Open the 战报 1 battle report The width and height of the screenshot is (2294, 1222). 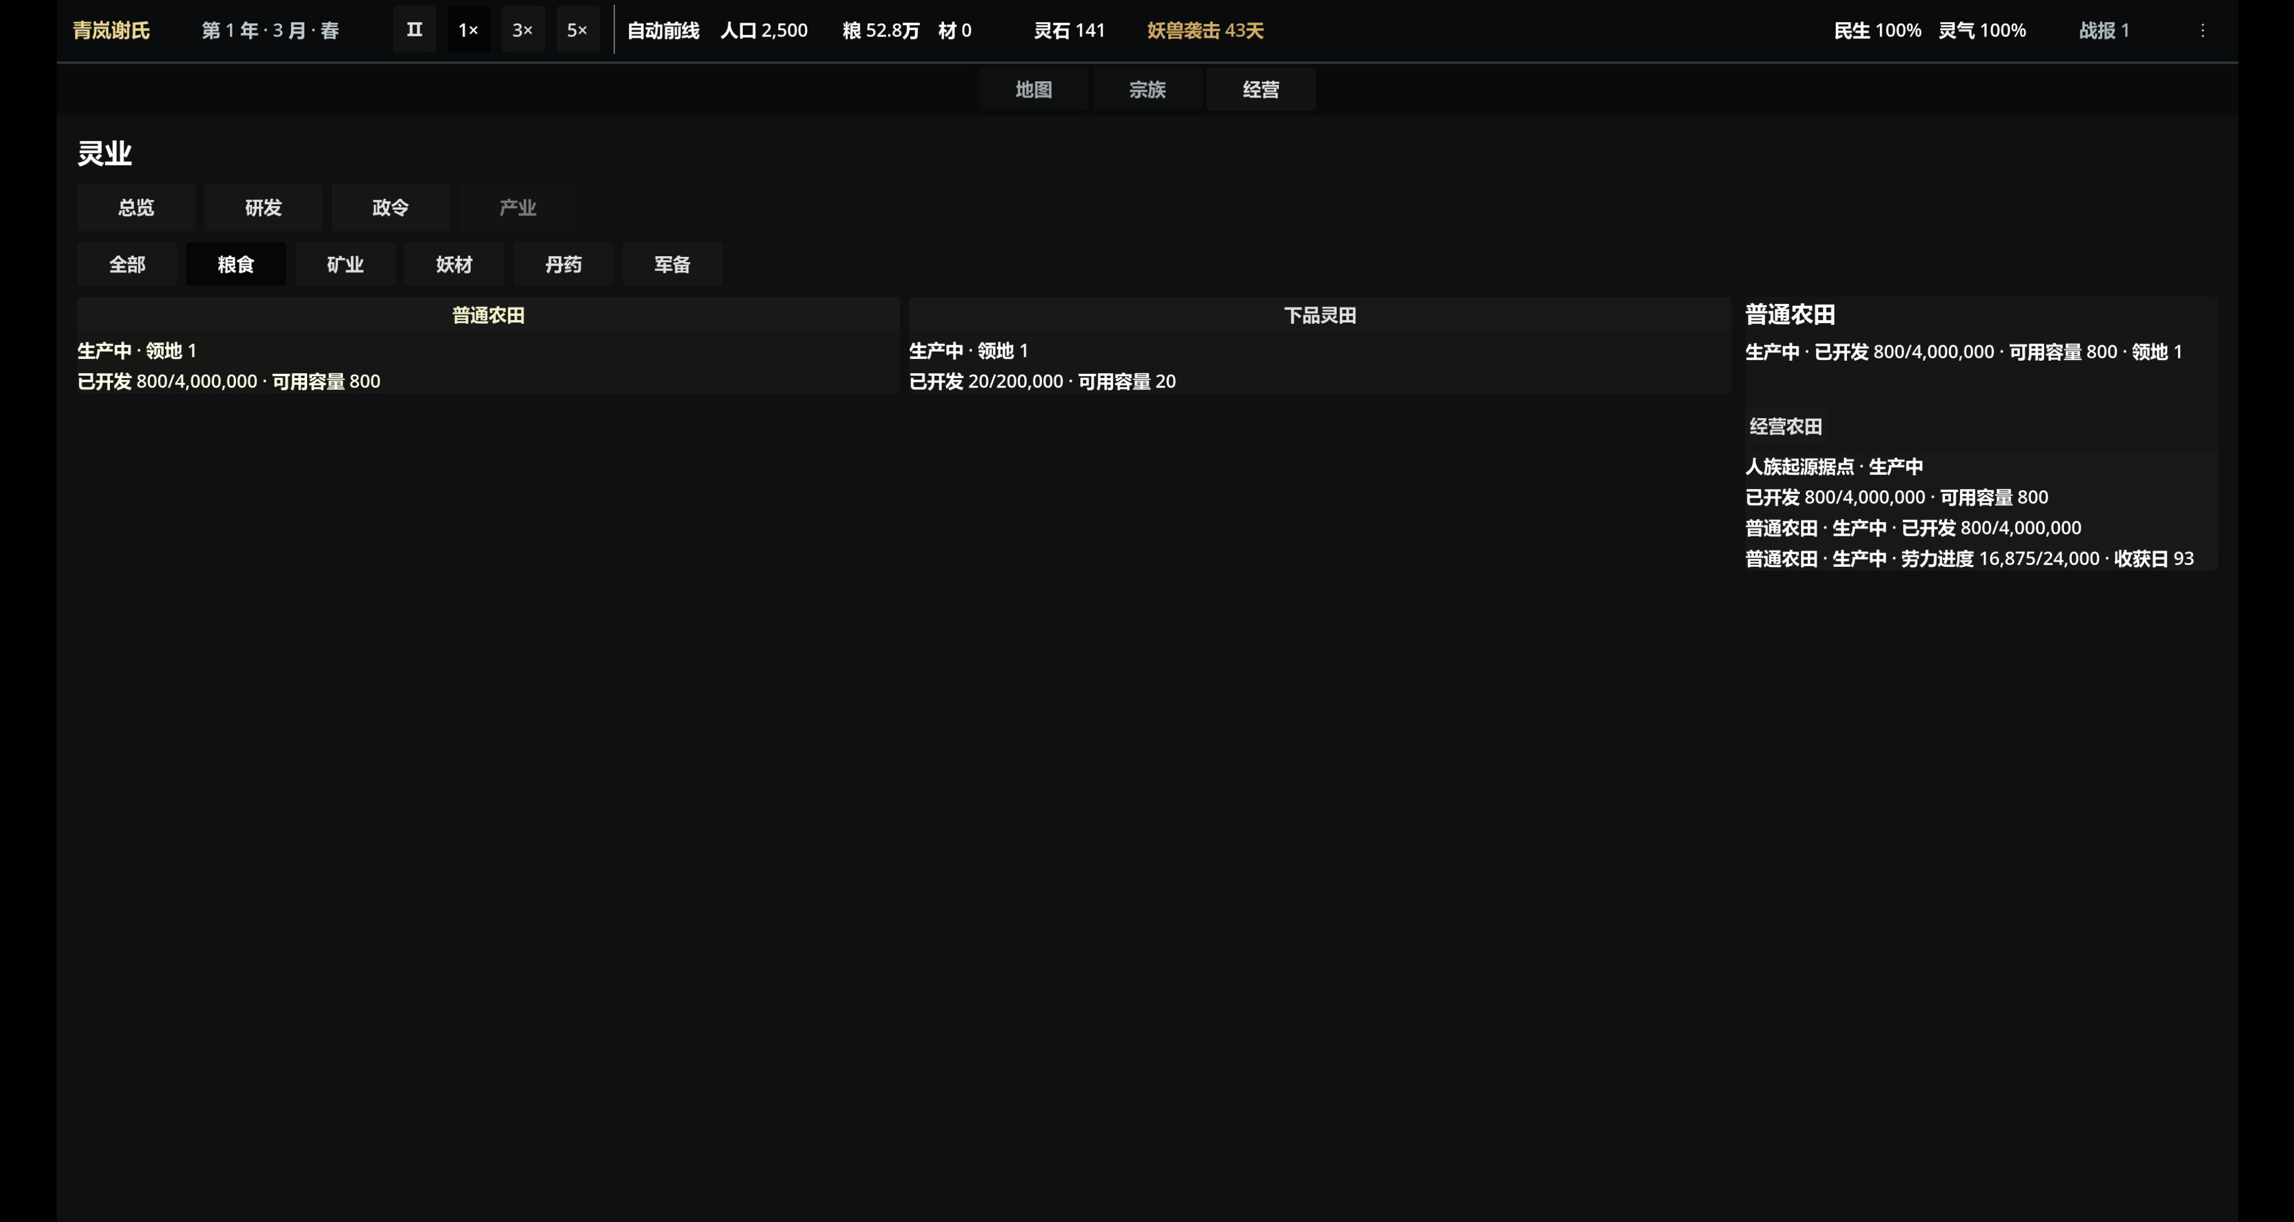click(x=2103, y=30)
